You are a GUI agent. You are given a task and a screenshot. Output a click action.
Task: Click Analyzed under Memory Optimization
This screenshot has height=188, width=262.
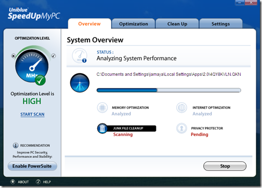pyautogui.click(x=121, y=114)
